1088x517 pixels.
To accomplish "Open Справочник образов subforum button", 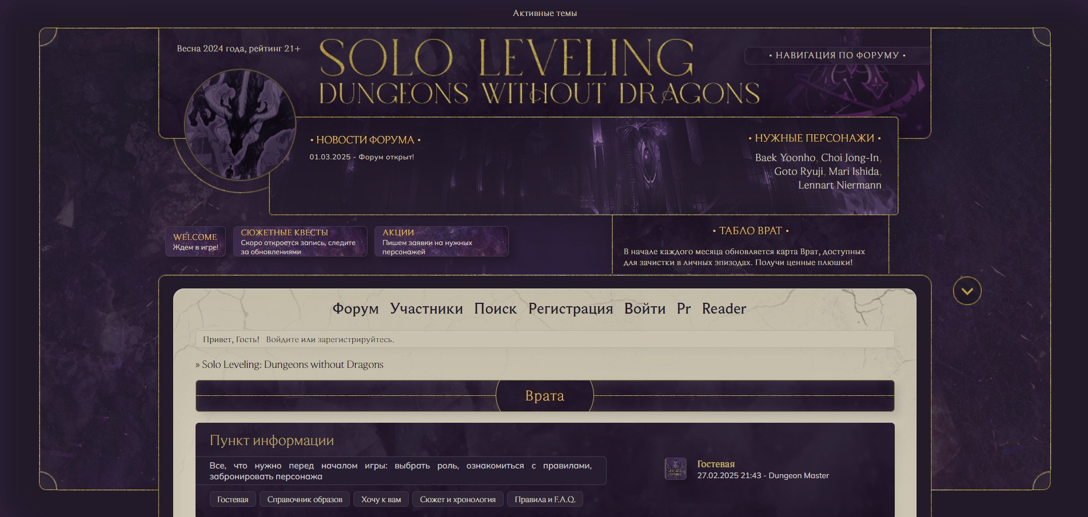I will pos(305,499).
